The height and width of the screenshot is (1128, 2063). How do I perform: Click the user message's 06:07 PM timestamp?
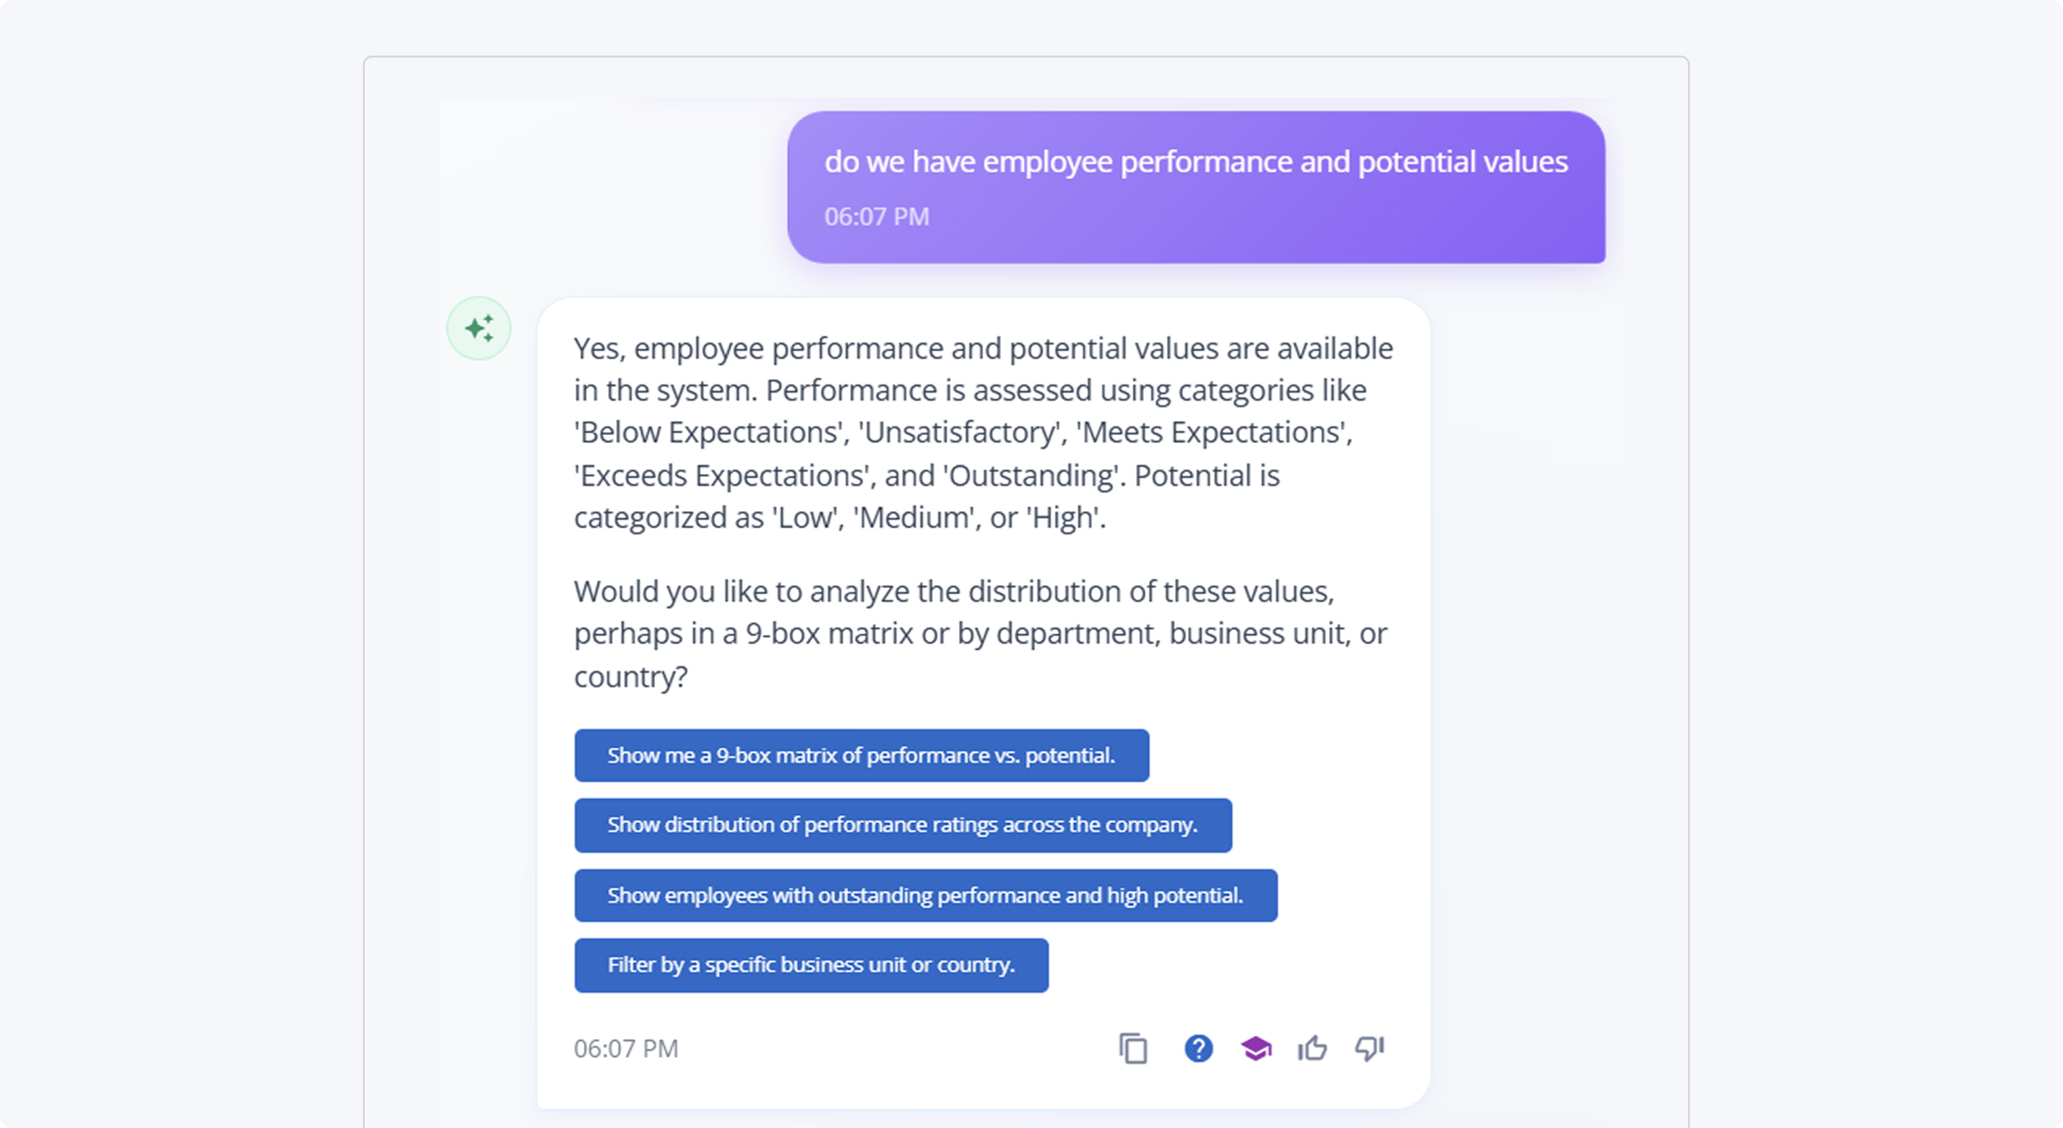[876, 217]
